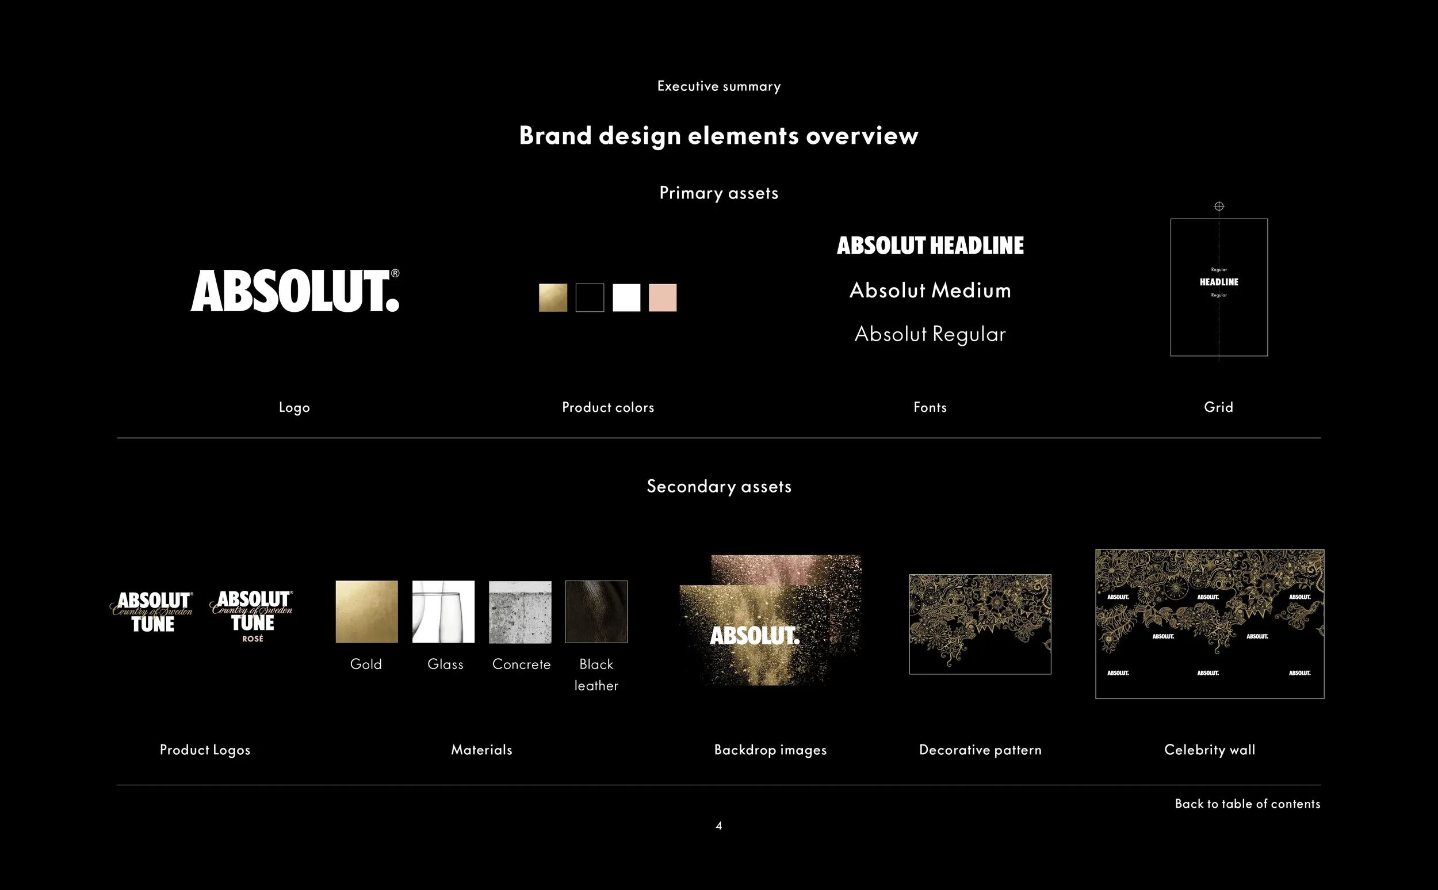Screen dimensions: 1438x890
Task: Click the Absolut Medium font sample
Action: pyautogui.click(x=930, y=290)
